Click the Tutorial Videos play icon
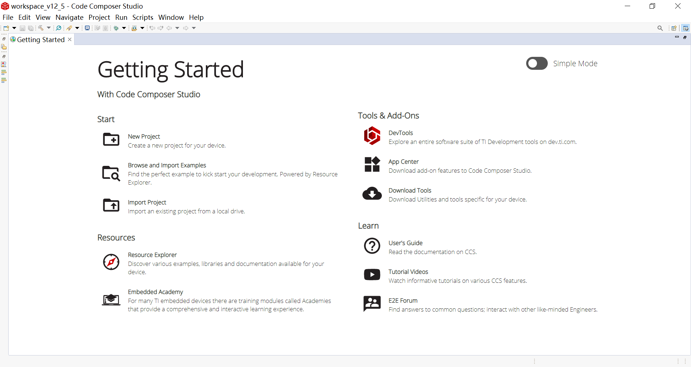Image resolution: width=691 pixels, height=367 pixels. 372,275
